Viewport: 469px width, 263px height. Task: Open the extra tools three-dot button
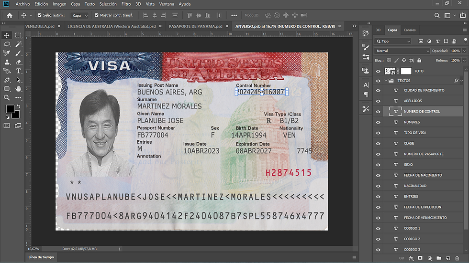18,97
